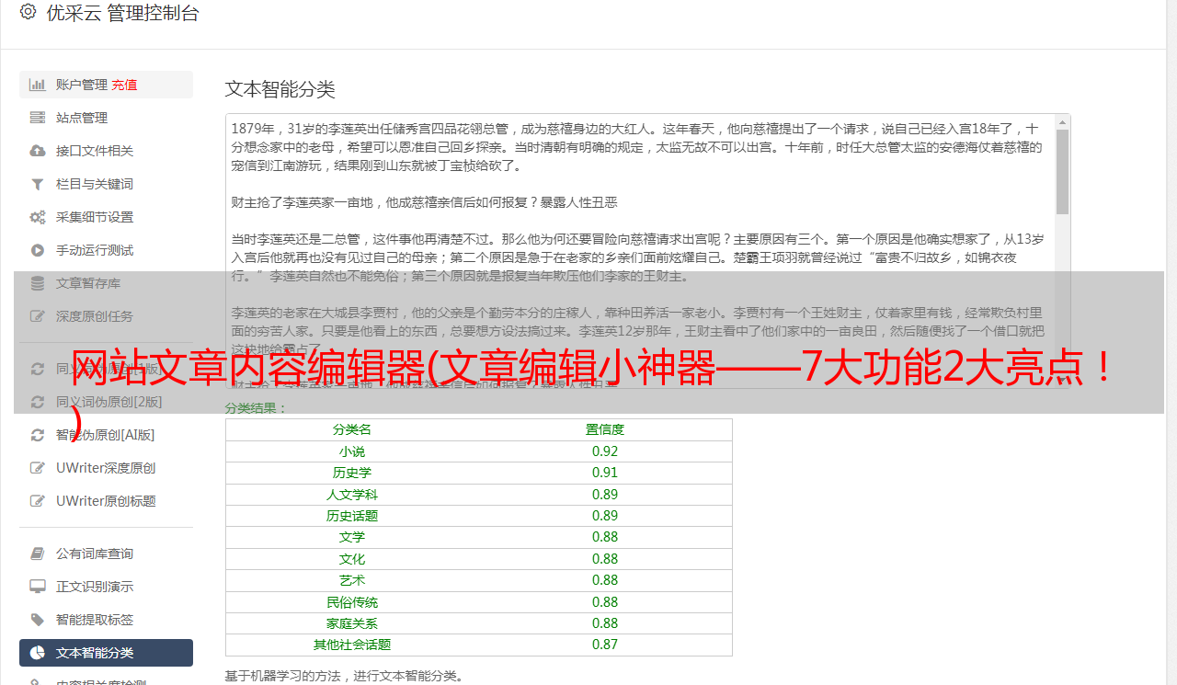Click the monitor icon for 正文识别演示
Image resolution: width=1177 pixels, height=685 pixels.
tap(38, 587)
